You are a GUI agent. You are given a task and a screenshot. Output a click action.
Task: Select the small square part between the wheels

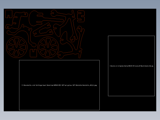click(x=33, y=53)
